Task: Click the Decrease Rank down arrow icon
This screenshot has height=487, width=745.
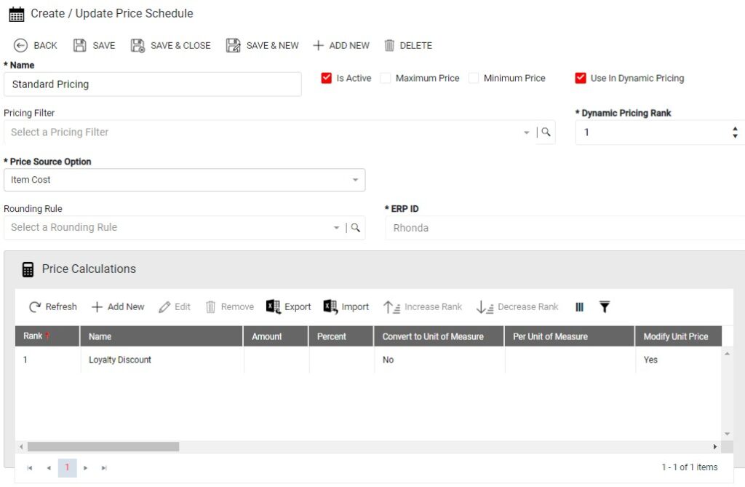Action: pos(485,307)
